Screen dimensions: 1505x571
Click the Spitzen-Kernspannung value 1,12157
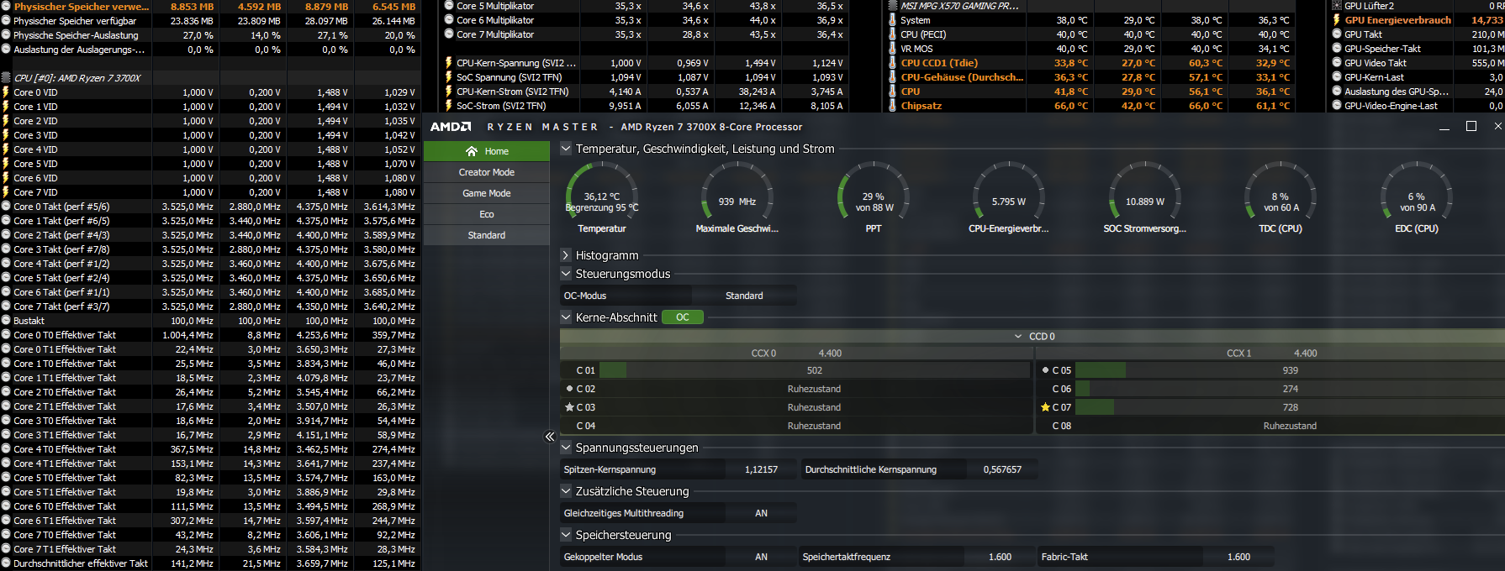761,469
